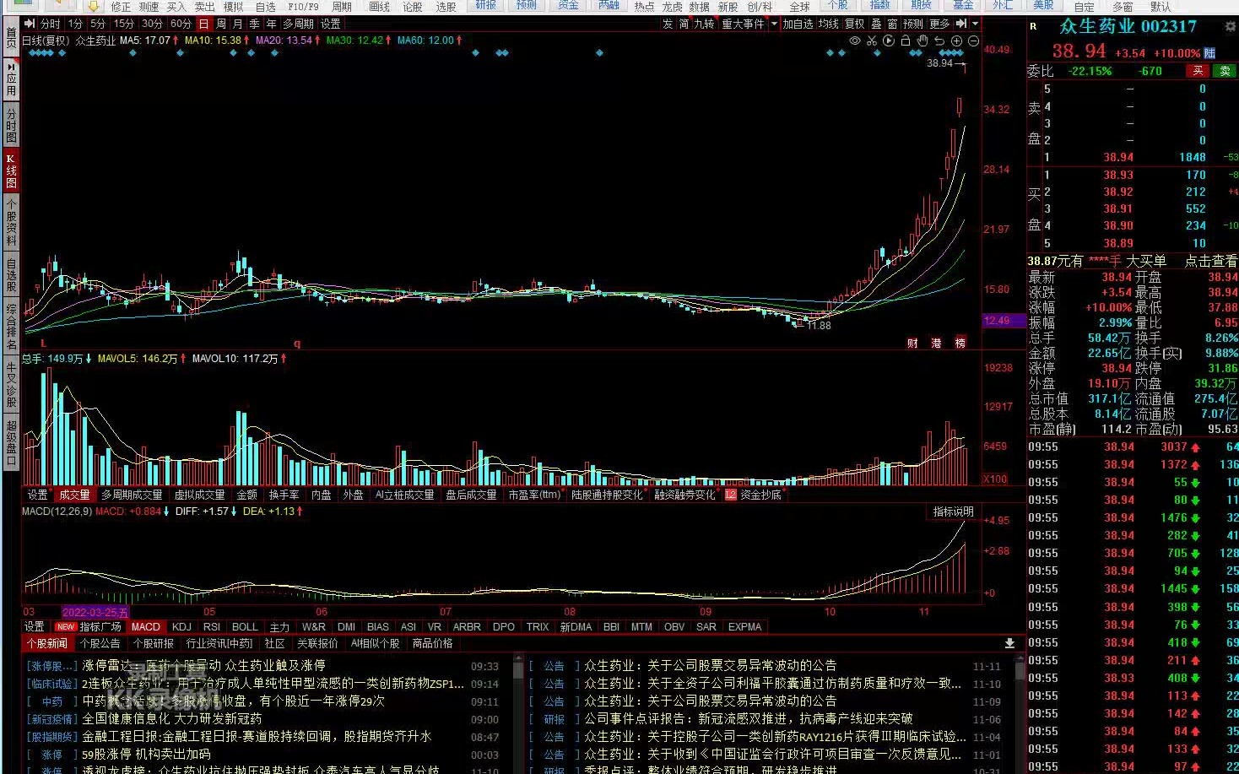Open the 论股 top menu item
Screen dimensions: 1239x774
click(x=412, y=7)
